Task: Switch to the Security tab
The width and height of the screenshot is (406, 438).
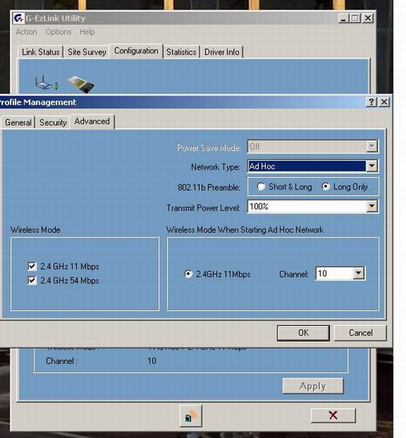Action: (x=53, y=122)
